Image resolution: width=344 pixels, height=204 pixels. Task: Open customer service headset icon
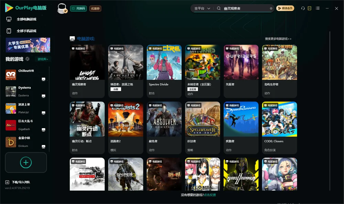303,8
